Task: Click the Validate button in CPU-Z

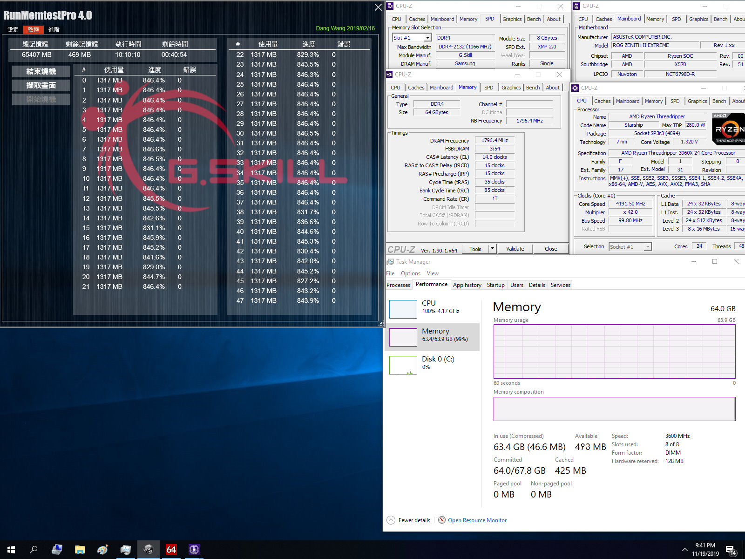Action: 515,249
